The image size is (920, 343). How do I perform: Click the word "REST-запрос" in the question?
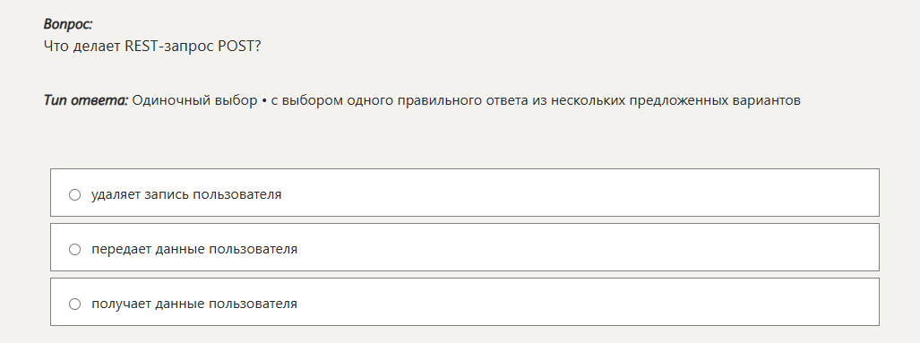tap(169, 47)
